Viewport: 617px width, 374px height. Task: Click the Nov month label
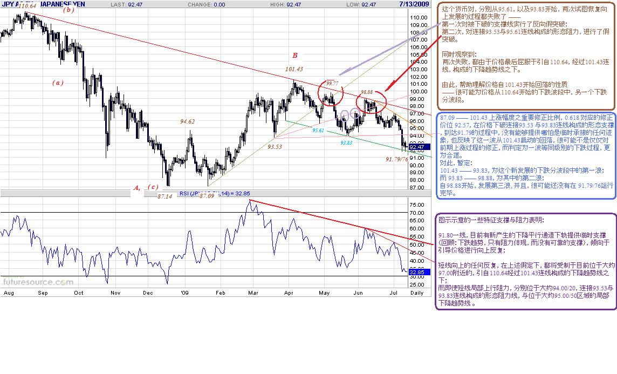pos(115,293)
